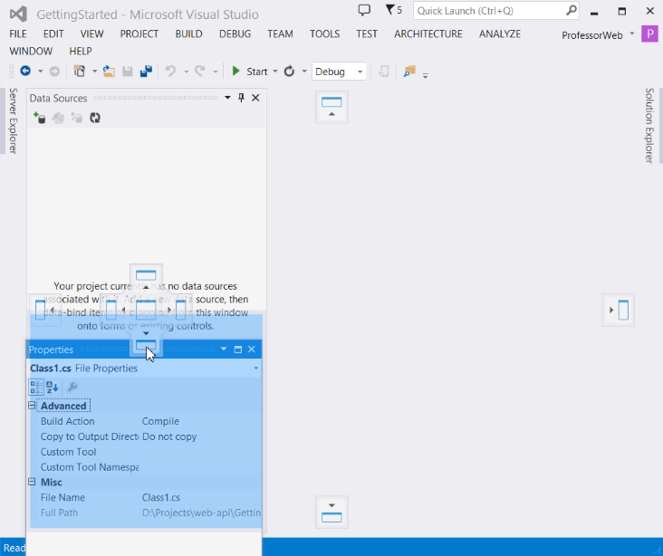
Task: Click the dock-right guide in the diamond
Action: pos(178,310)
